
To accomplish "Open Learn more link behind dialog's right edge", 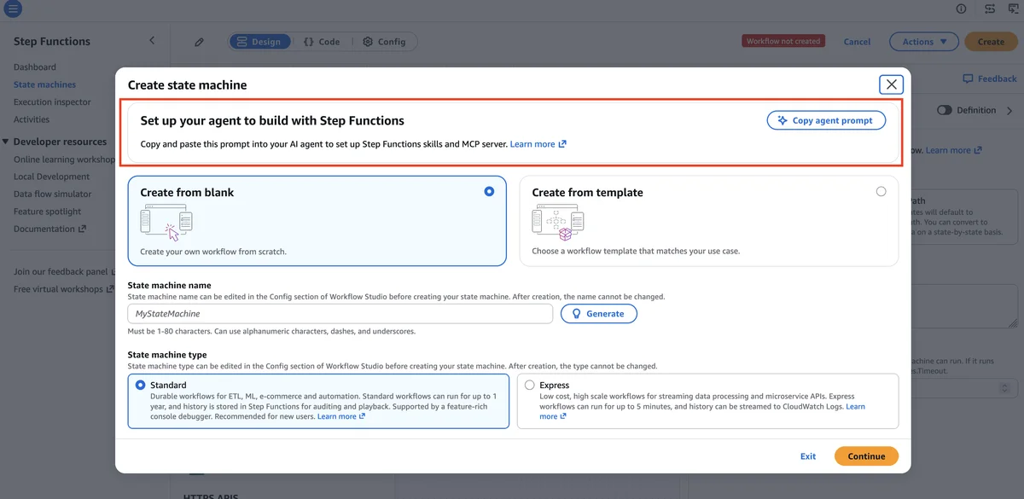I will coord(953,150).
